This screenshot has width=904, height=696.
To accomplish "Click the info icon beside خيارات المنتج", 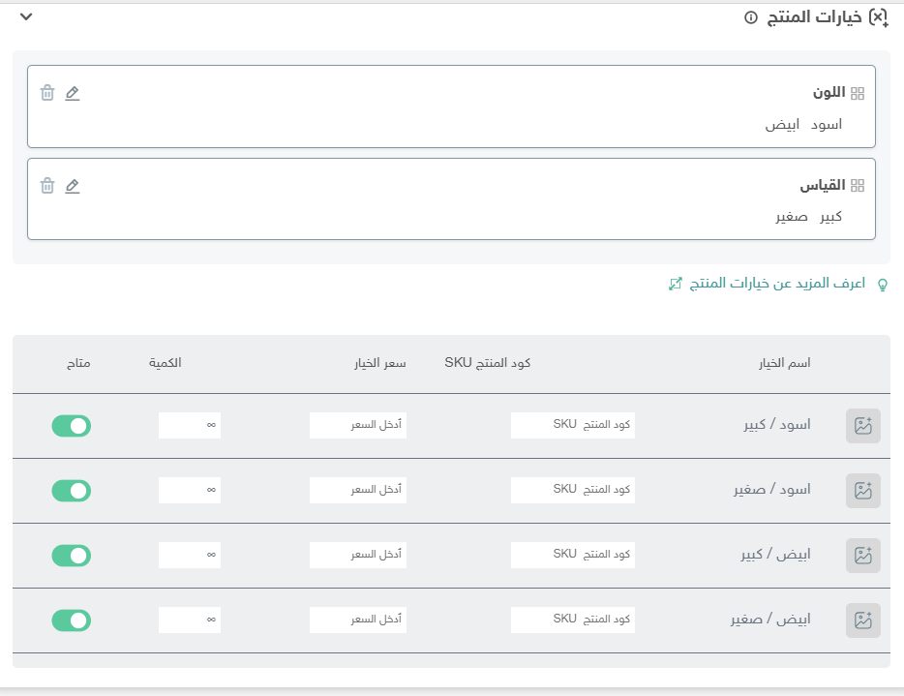I will click(x=751, y=17).
